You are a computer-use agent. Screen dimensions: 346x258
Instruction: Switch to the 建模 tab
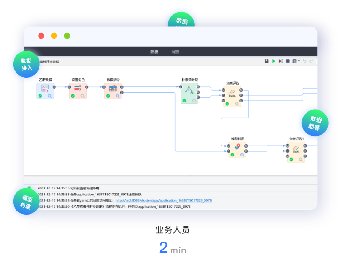coord(154,52)
